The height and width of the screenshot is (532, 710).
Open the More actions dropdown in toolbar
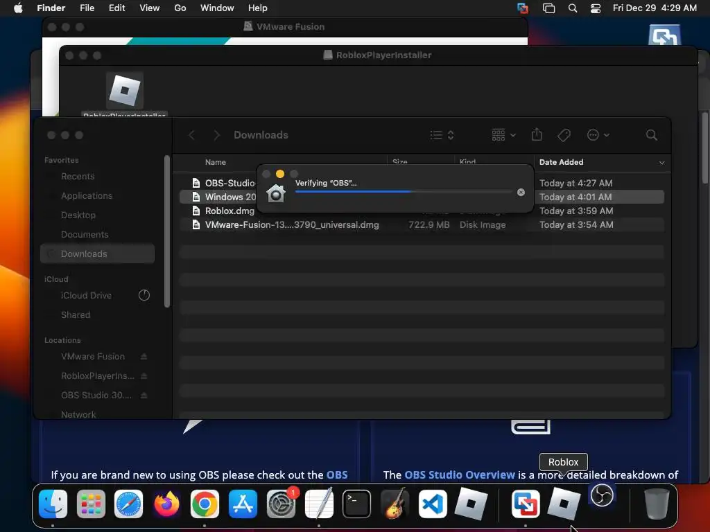598,135
